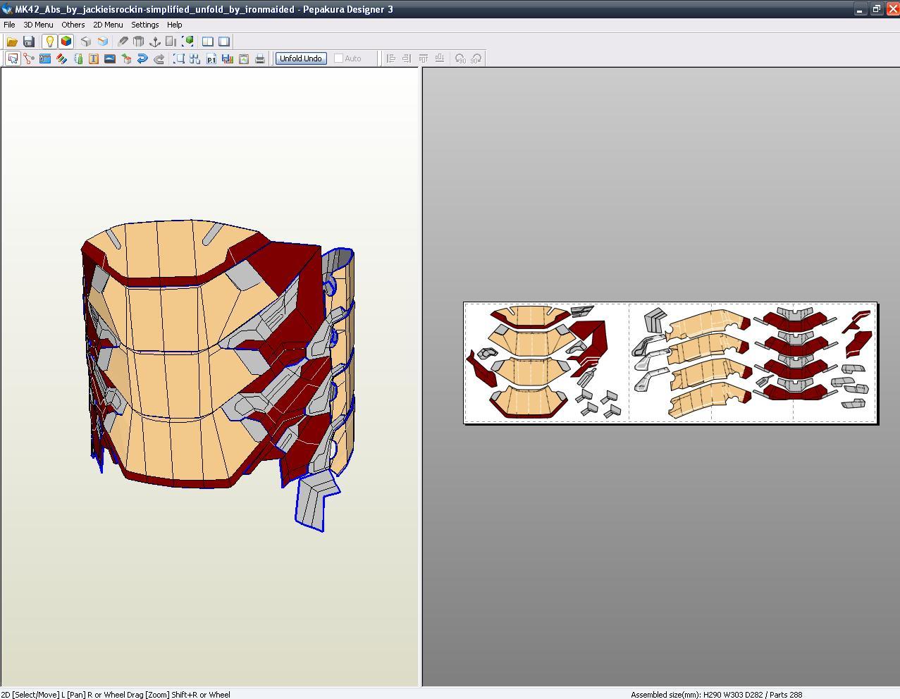This screenshot has width=900, height=699.
Task: Restore down the Pepakura Designer window
Action: coord(876,9)
